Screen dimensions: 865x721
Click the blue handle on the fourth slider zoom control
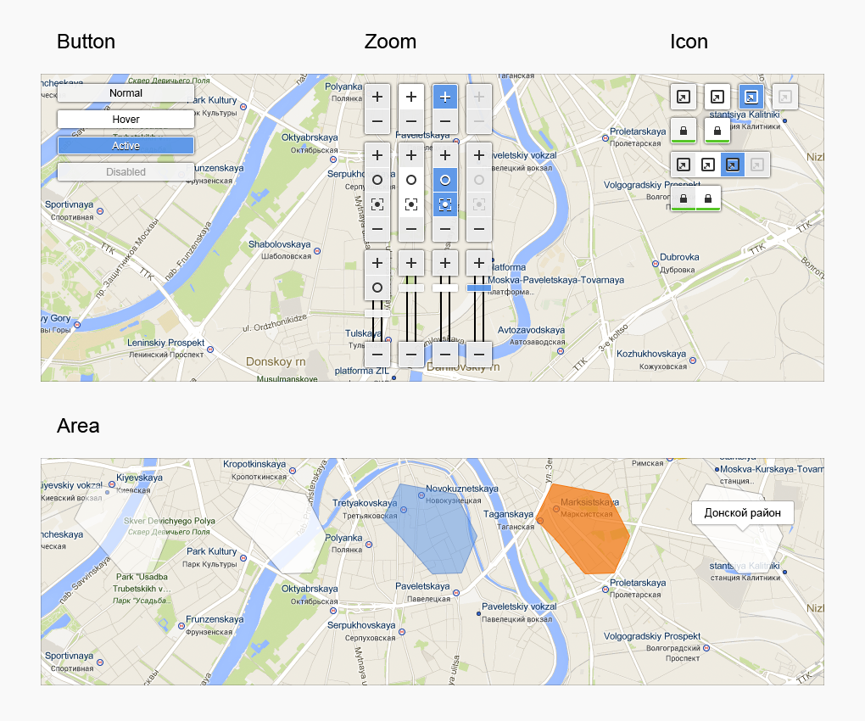pos(479,288)
